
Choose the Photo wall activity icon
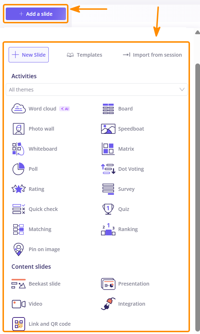[19, 129]
